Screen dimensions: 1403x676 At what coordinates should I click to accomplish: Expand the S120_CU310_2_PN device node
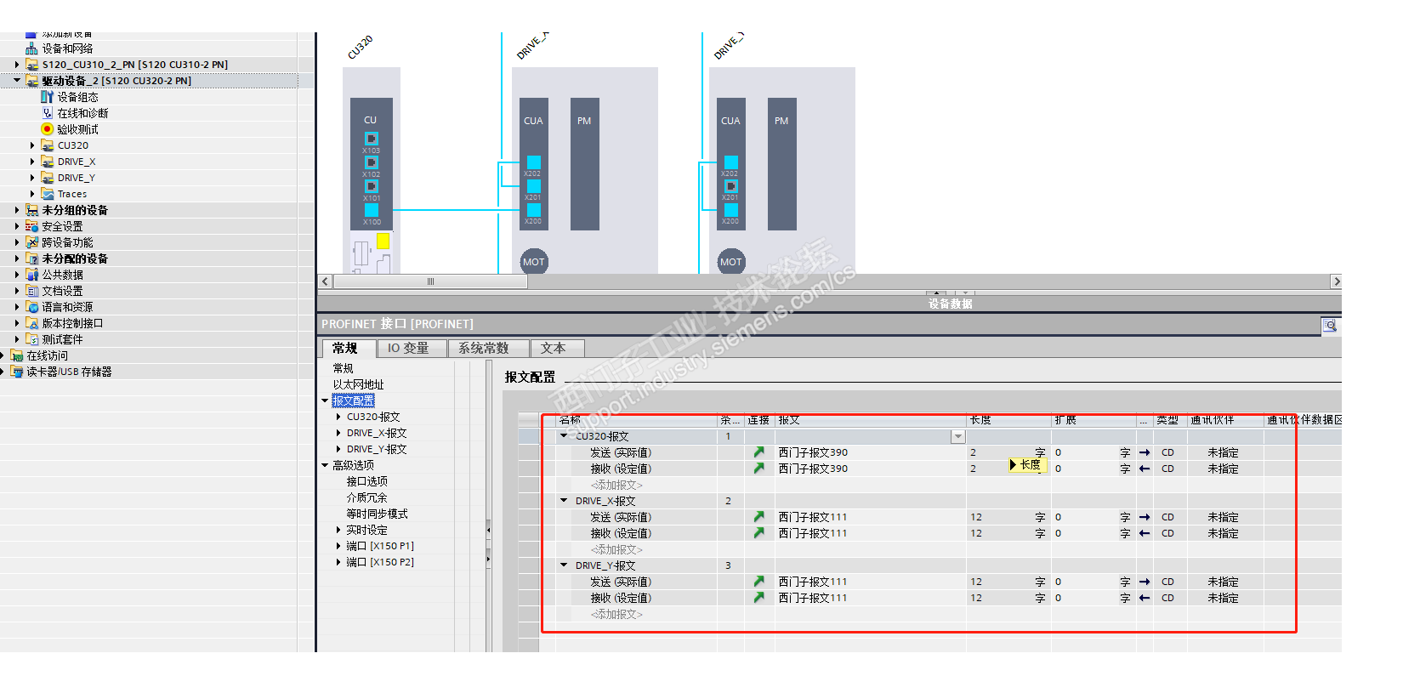click(17, 65)
